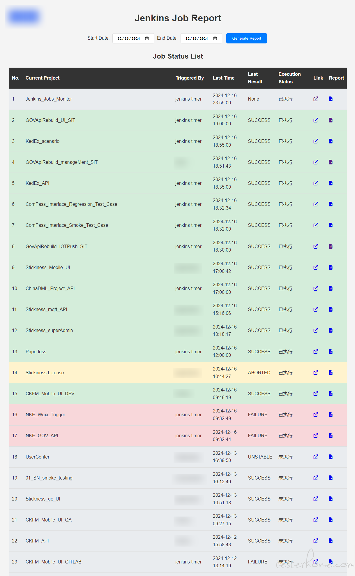This screenshot has height=576, width=355.
Task: Open external link for ComPass_Interface_Regression_Test_Case
Action: pyautogui.click(x=316, y=204)
